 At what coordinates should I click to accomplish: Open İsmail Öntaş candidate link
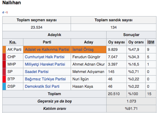coord(83,49)
